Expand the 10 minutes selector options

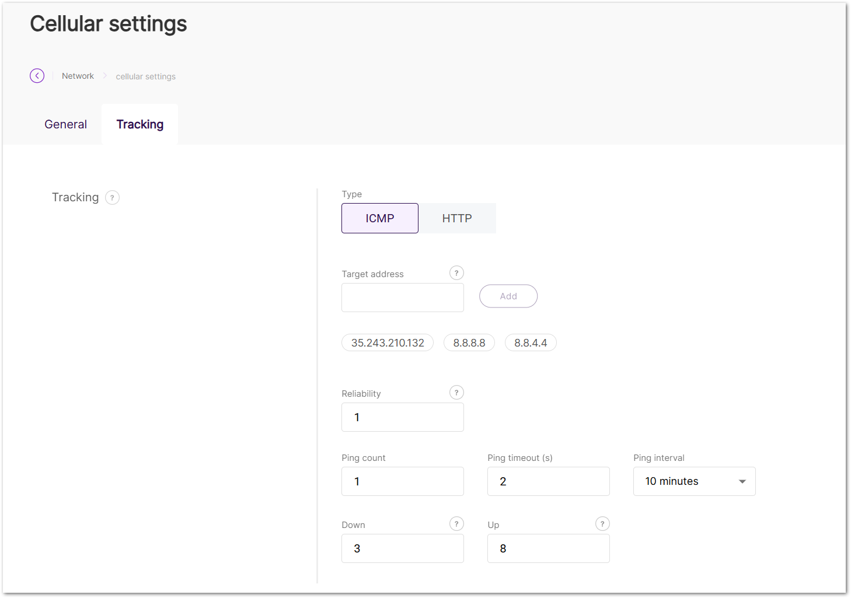click(693, 481)
